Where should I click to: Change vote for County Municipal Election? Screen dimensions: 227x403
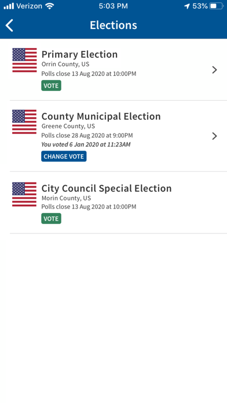tap(64, 156)
